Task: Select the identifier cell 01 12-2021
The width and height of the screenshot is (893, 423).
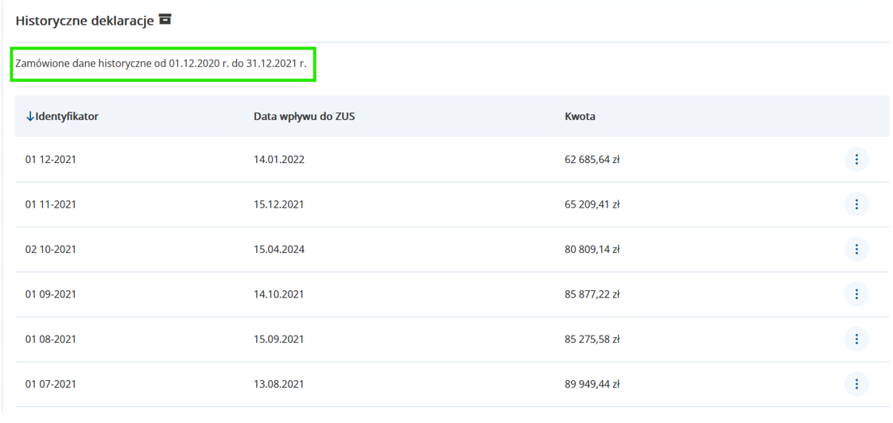Action: (51, 160)
